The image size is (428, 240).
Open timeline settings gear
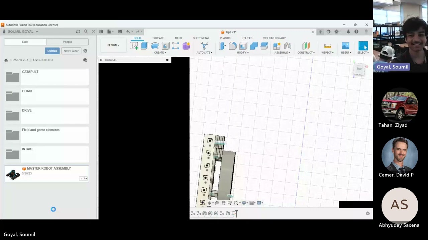coord(368,213)
